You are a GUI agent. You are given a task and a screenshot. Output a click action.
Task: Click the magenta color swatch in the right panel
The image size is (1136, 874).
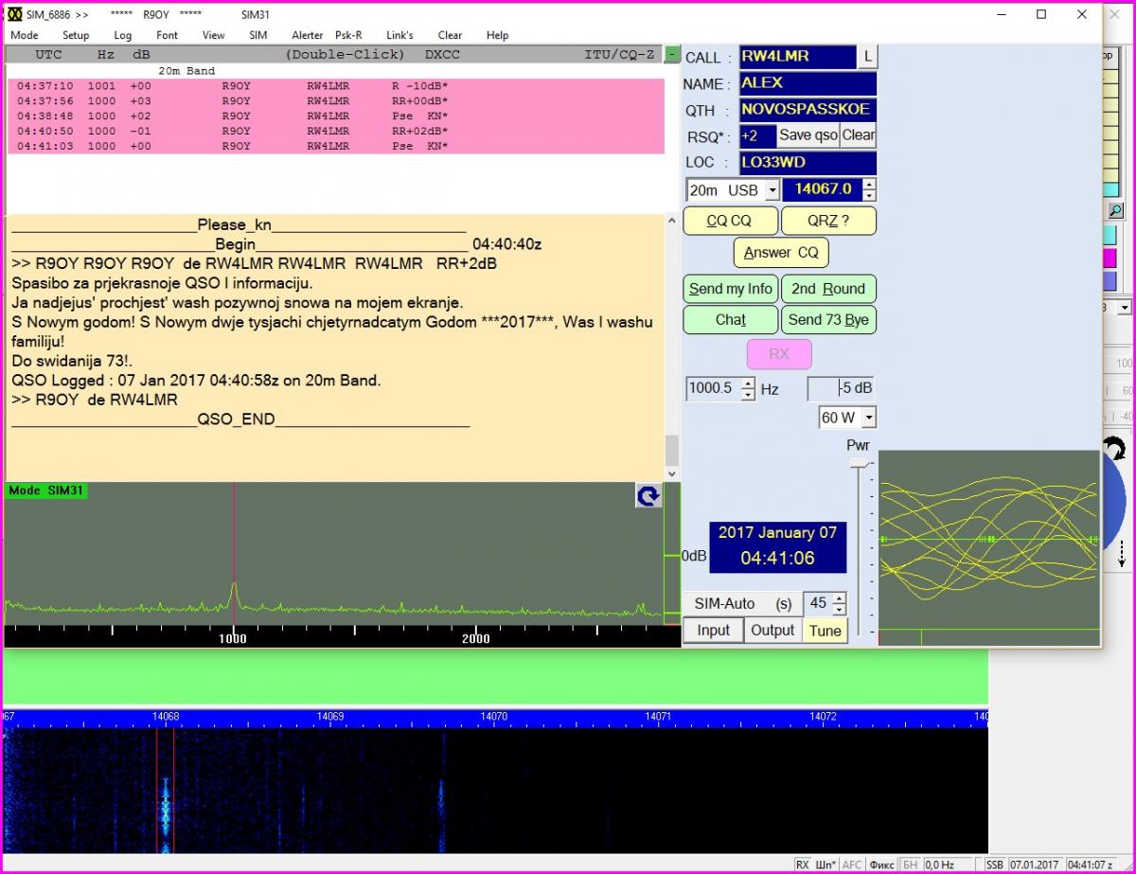[1109, 259]
